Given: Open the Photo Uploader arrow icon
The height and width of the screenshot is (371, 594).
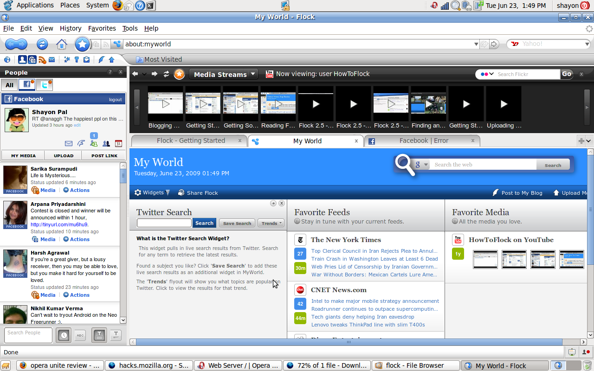Looking at the screenshot, I should pyautogui.click(x=111, y=59).
